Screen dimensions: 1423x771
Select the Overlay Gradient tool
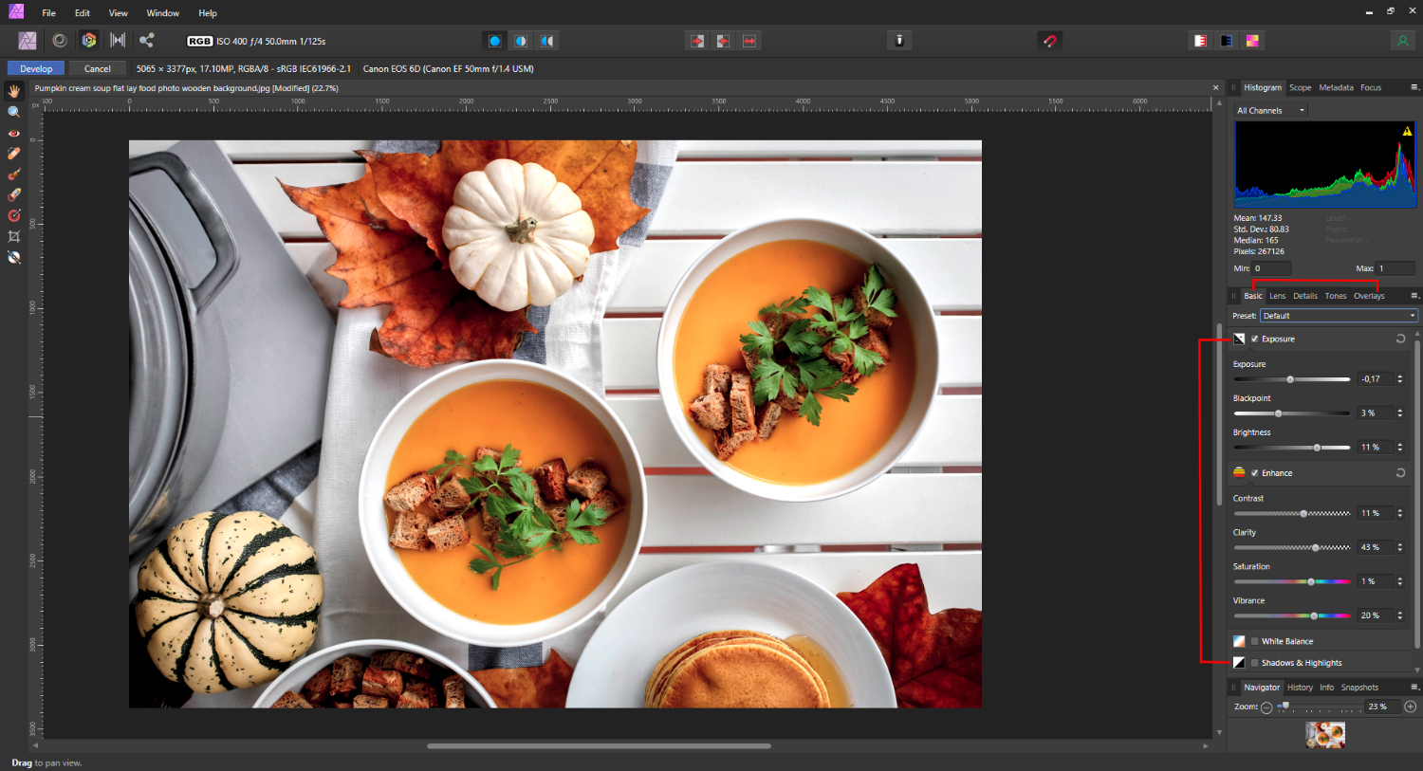[x=14, y=215]
